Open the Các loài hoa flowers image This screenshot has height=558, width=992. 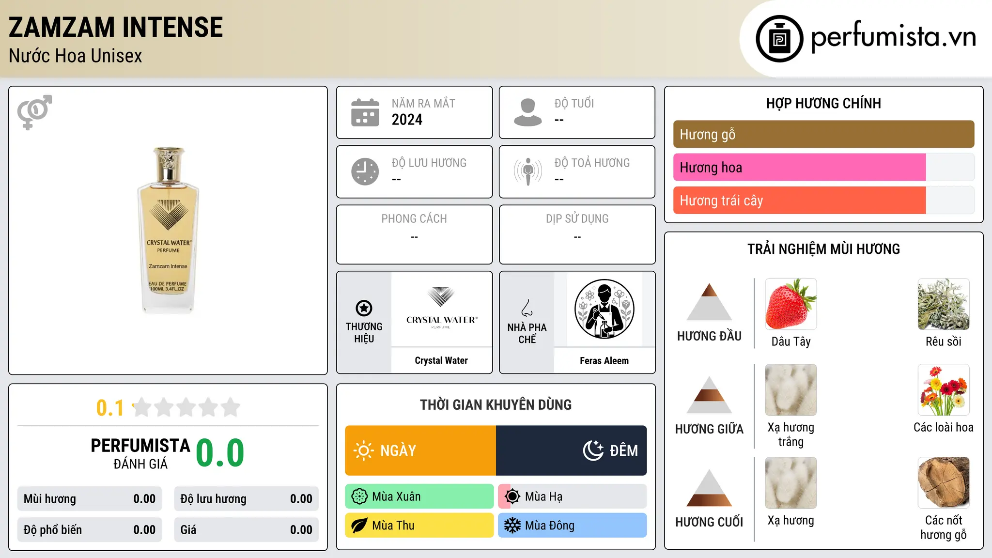click(x=944, y=390)
